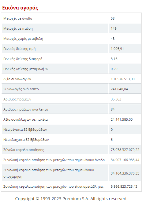Click the Γενικός δείκτης μεταβολή % value 0,29

coord(114,69)
